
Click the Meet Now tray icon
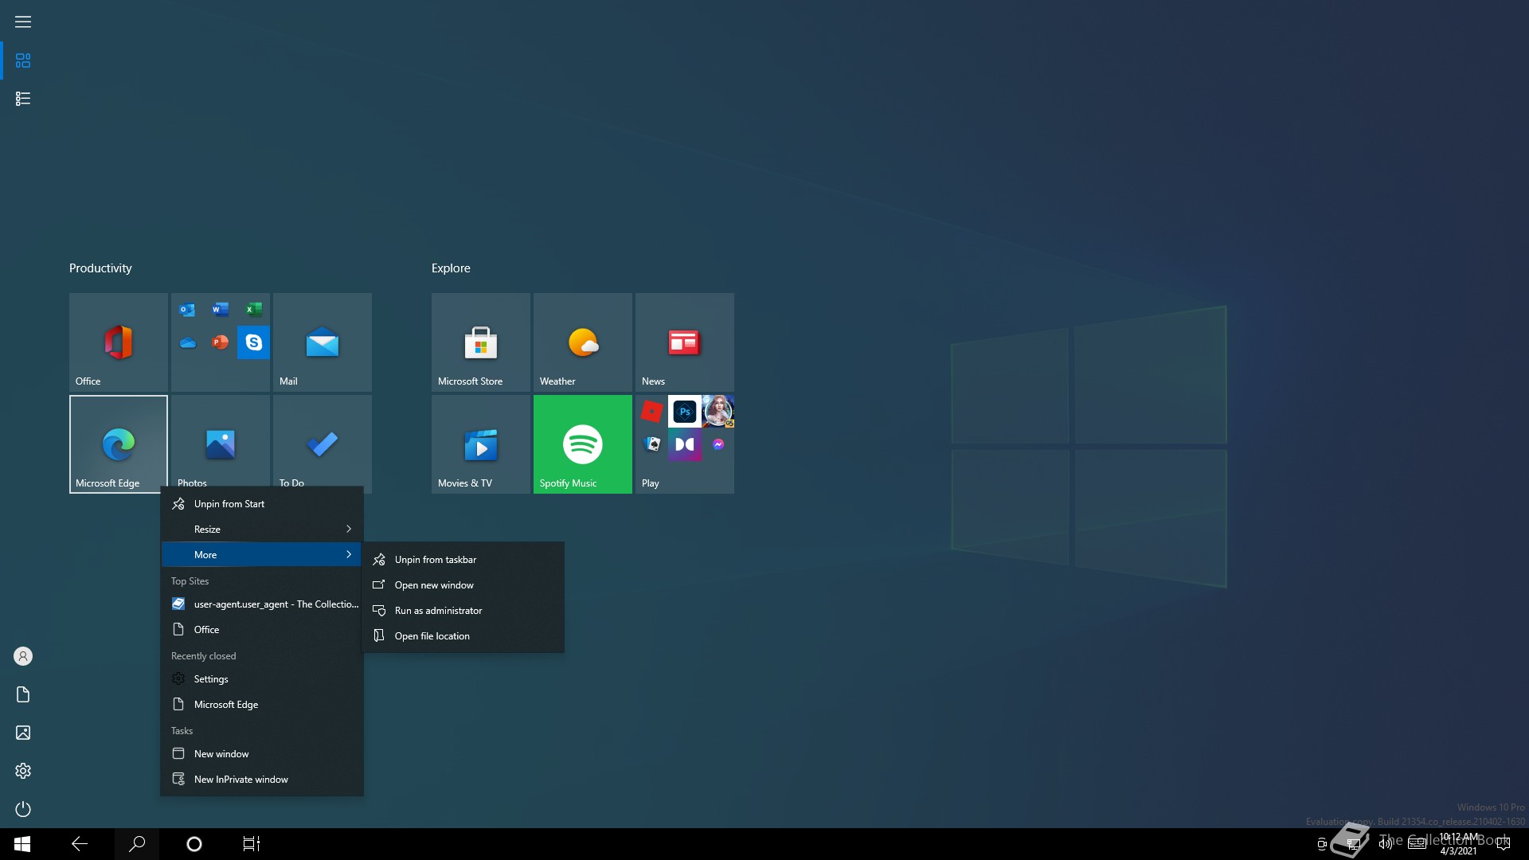(1322, 844)
